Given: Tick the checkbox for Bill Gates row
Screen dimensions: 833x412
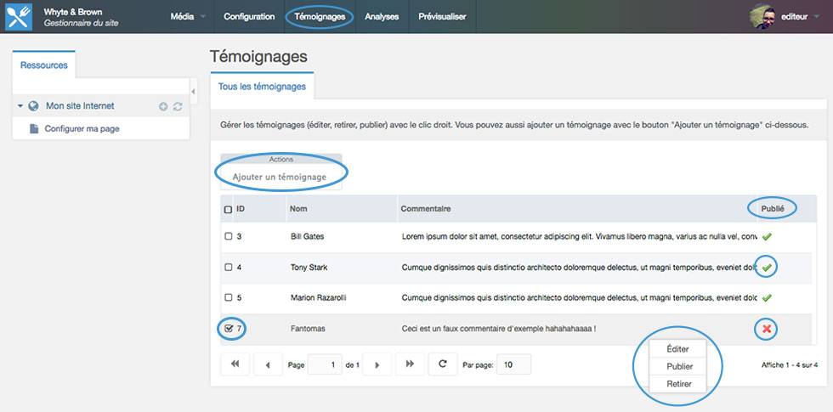Looking at the screenshot, I should tap(228, 236).
